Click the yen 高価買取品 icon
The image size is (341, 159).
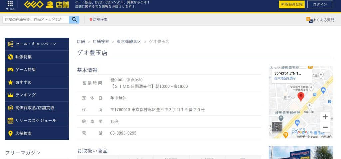[x=10, y=108]
